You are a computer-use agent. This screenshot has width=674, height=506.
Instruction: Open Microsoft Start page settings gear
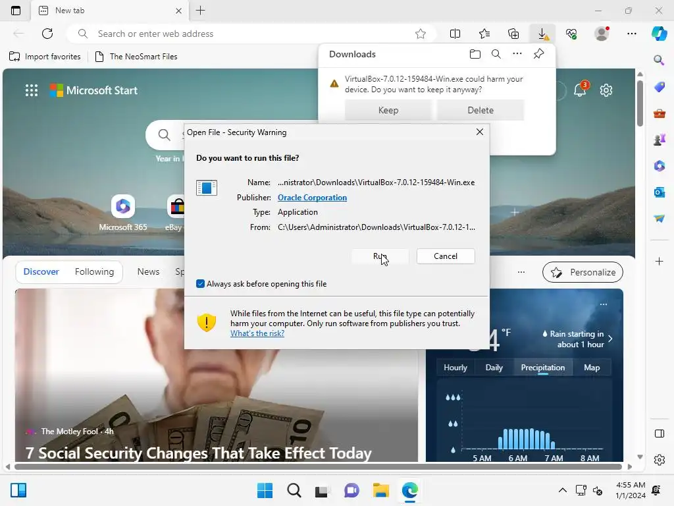coord(606,90)
